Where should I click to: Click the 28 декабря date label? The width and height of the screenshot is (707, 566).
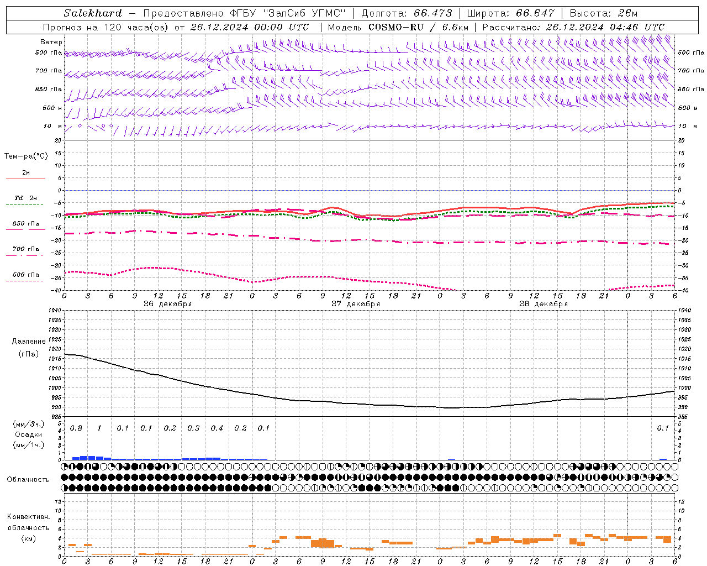(544, 304)
